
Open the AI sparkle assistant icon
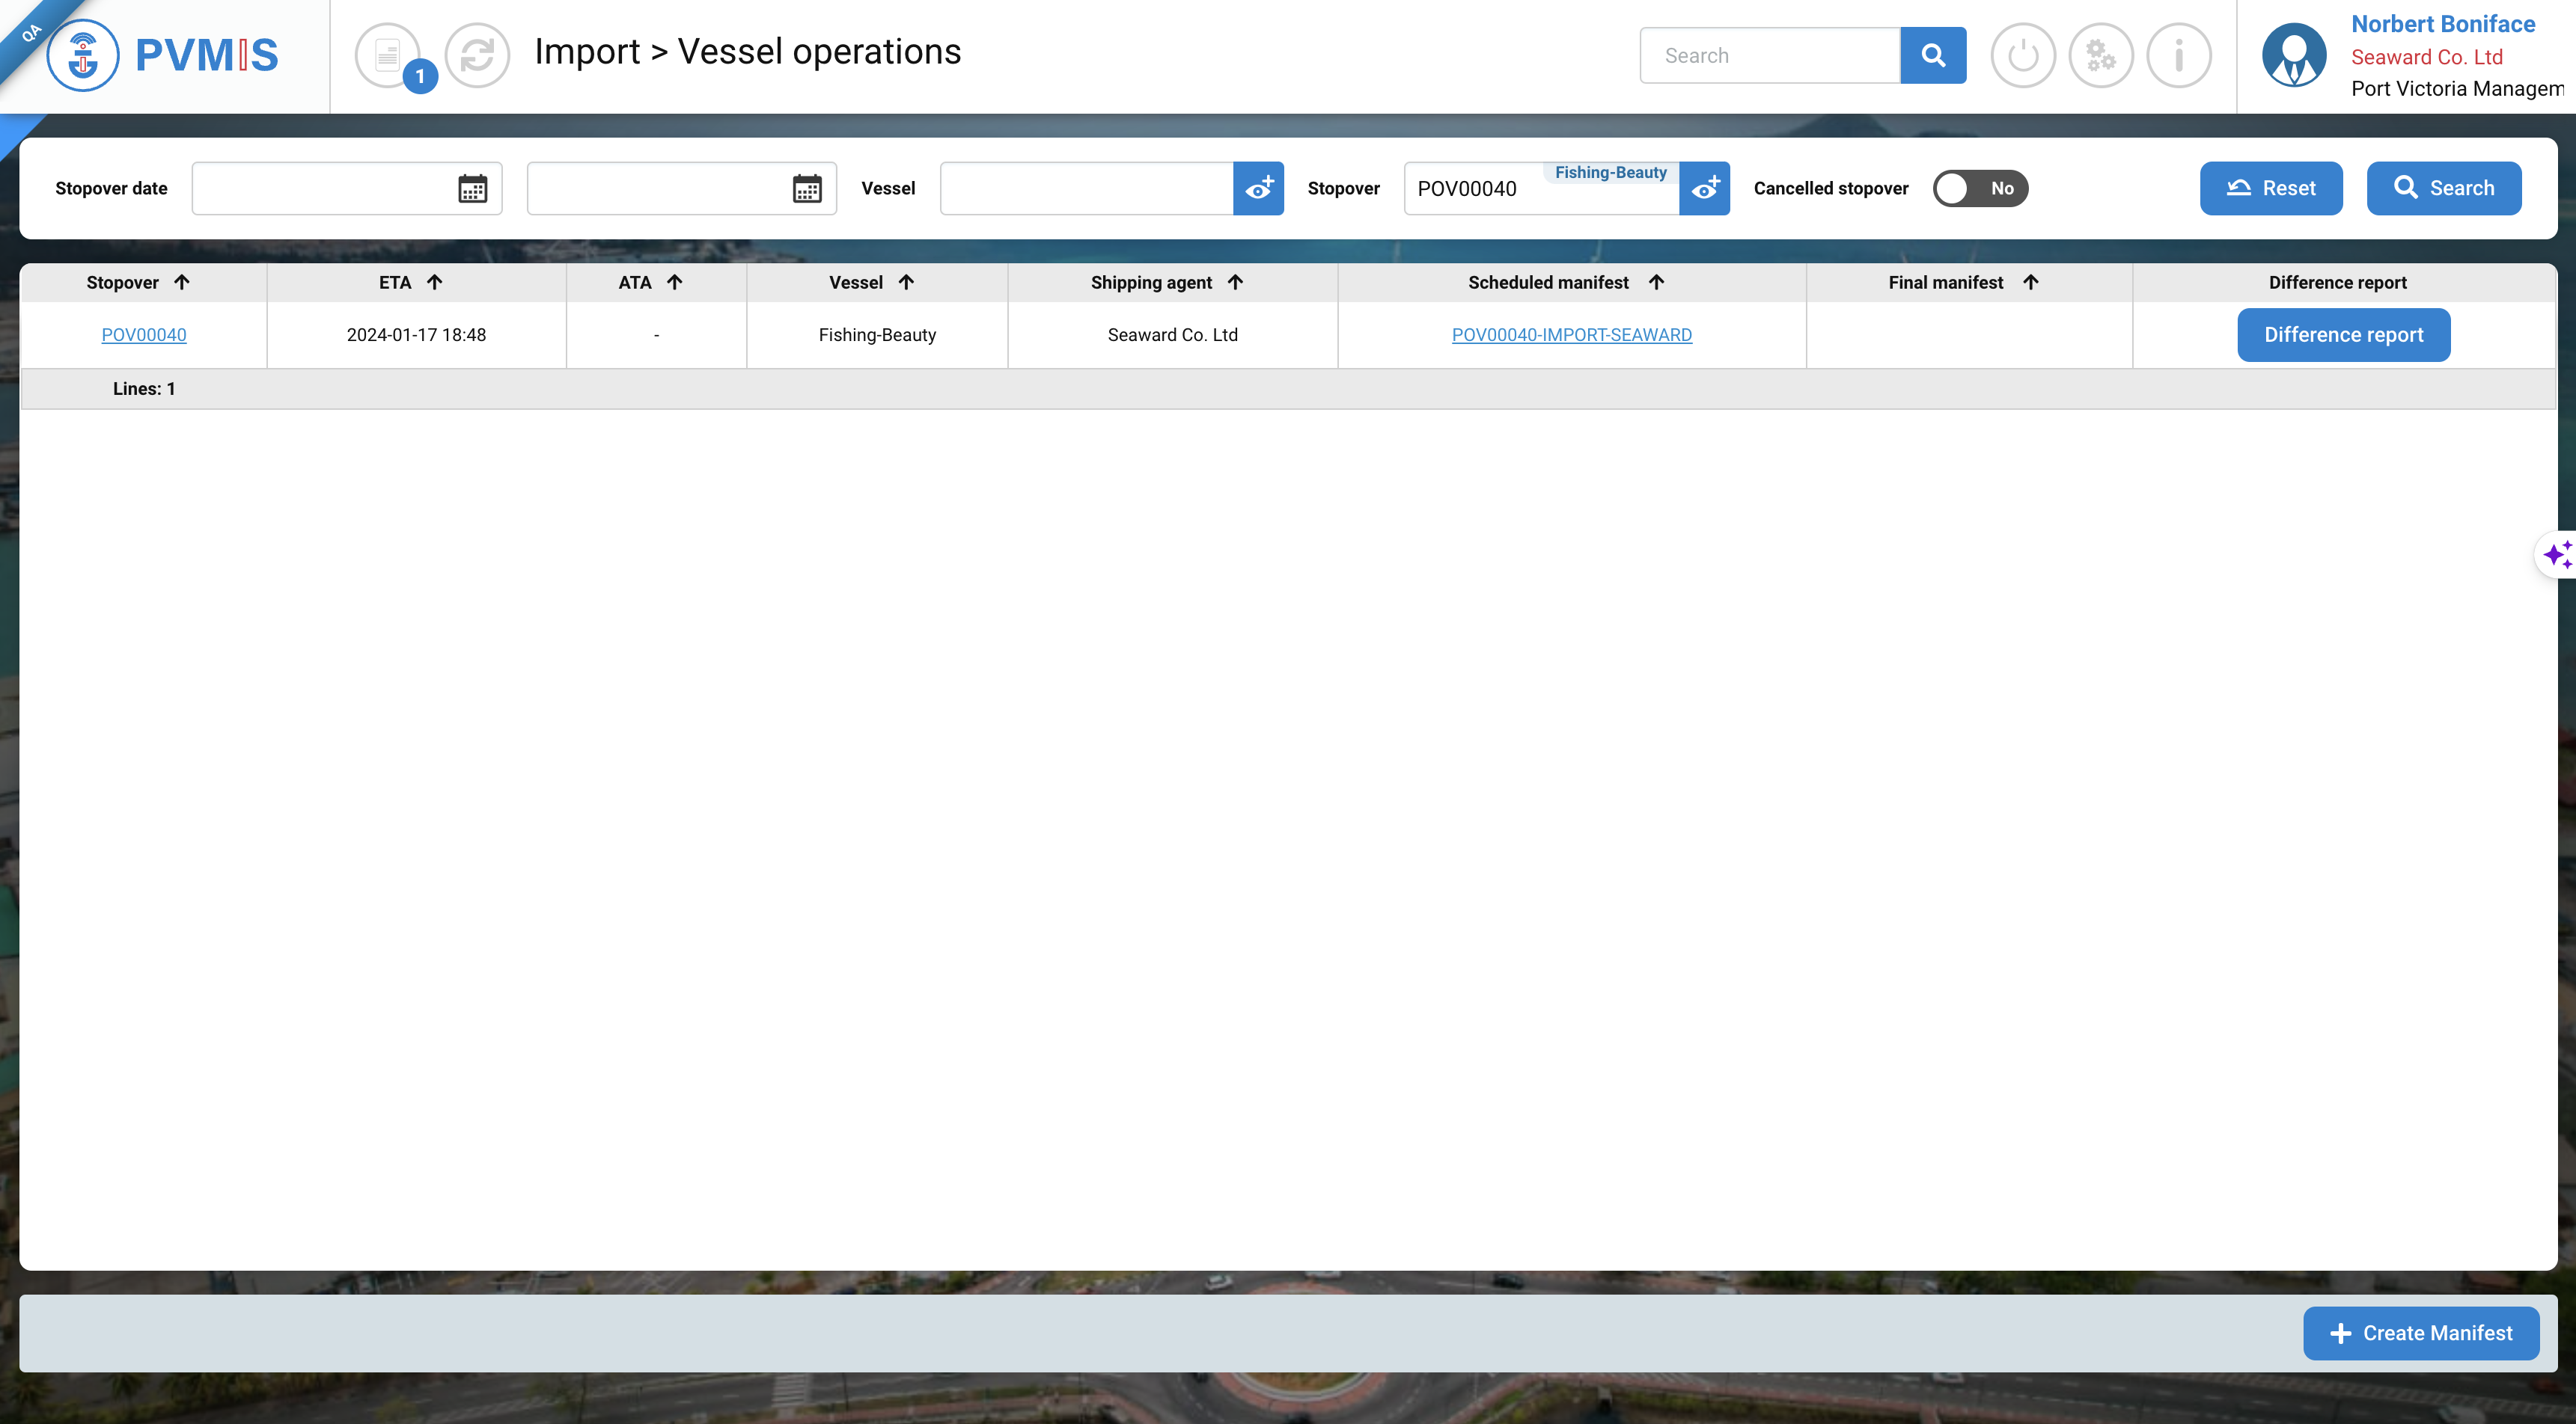[x=2556, y=553]
